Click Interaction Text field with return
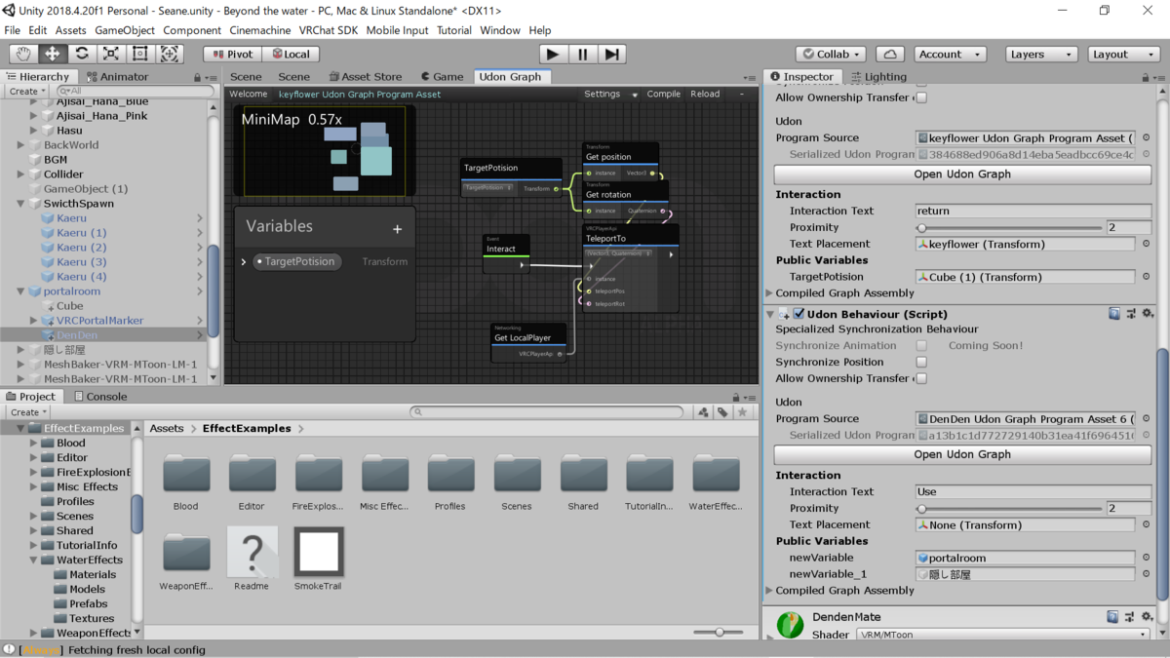The image size is (1170, 658). 1033,211
